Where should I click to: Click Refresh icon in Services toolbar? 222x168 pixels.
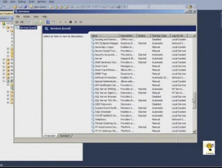point(36,22)
